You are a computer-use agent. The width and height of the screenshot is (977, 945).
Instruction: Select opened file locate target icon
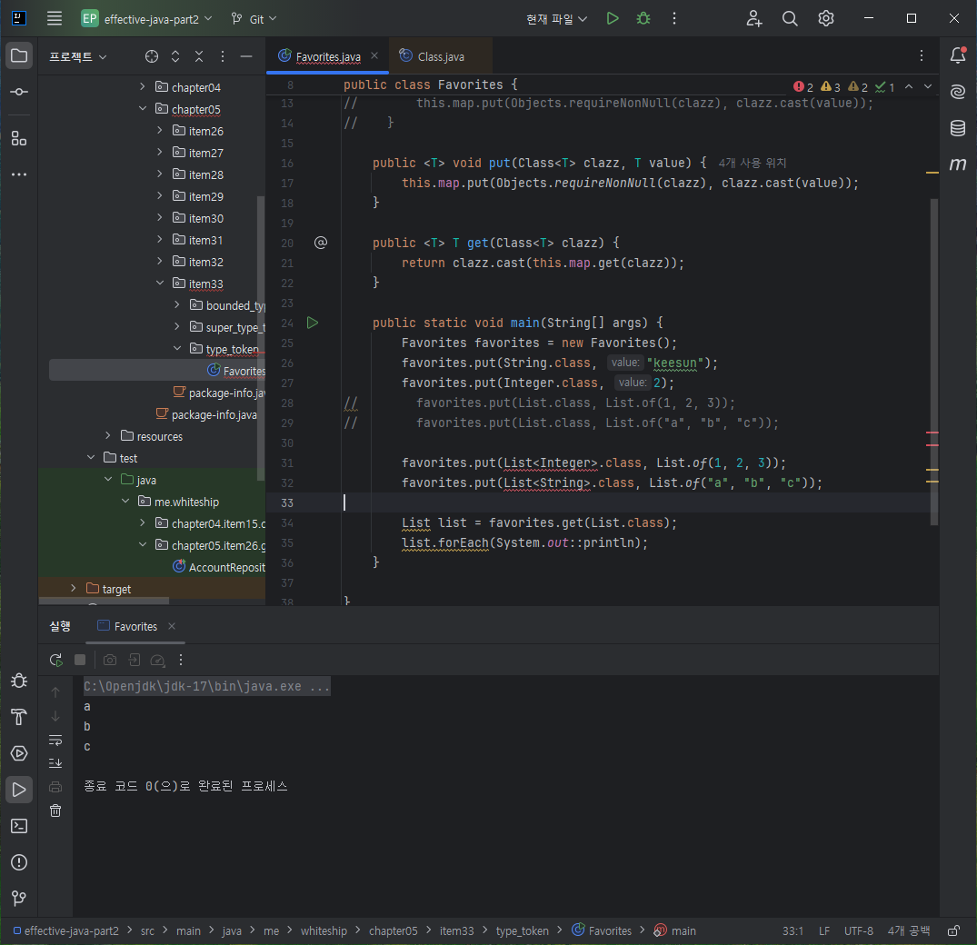click(x=152, y=56)
